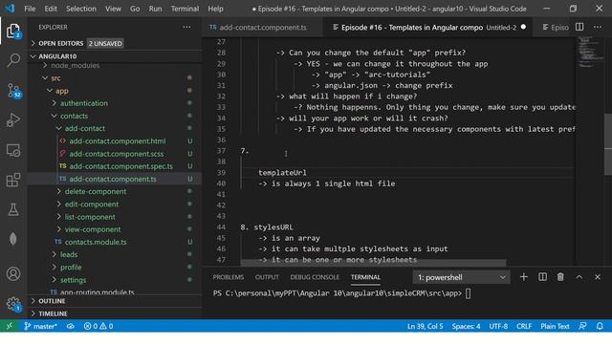Open contacts.module.ts file

coord(96,242)
